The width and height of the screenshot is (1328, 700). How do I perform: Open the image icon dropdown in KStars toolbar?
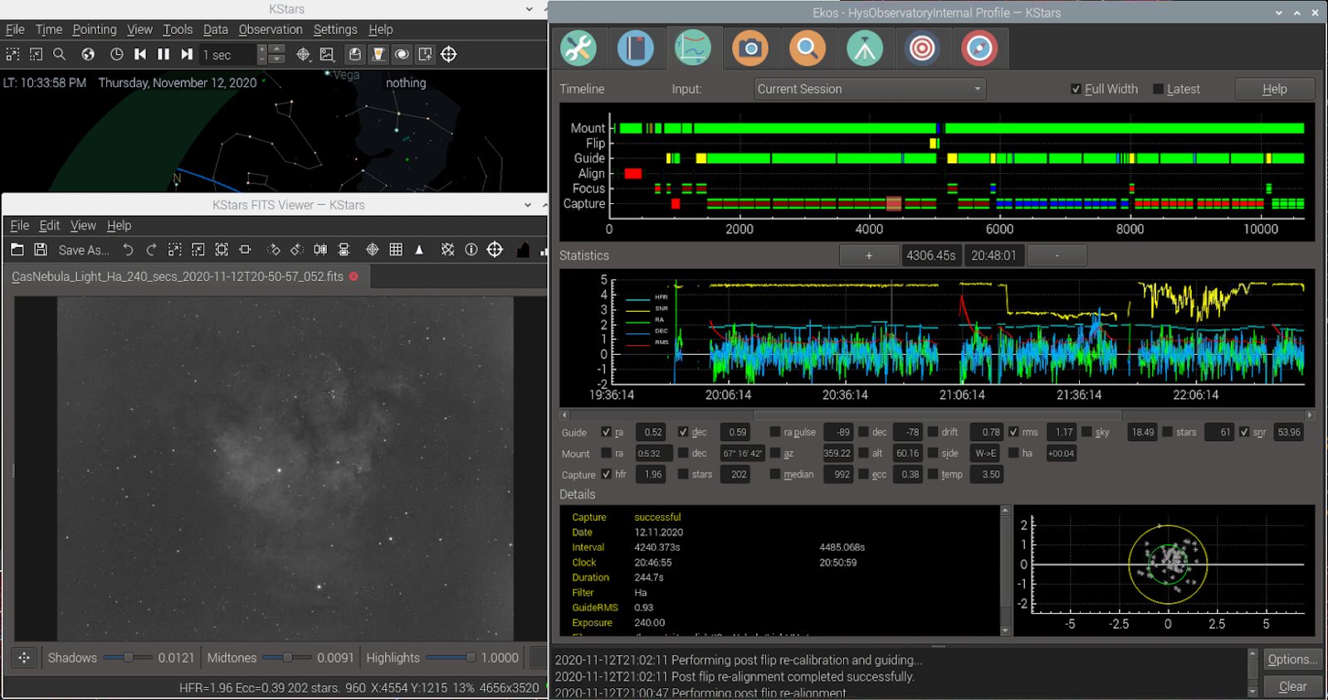pos(327,54)
